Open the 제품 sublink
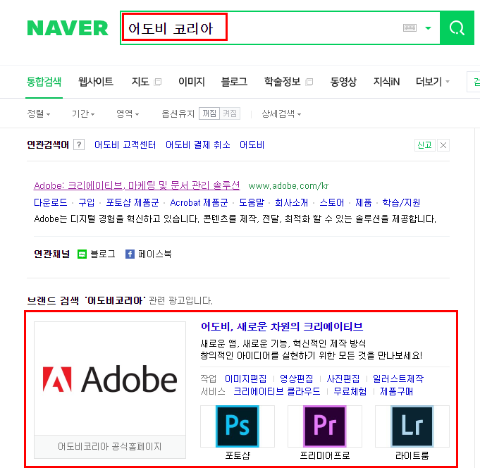480x468 pixels. [x=364, y=202]
